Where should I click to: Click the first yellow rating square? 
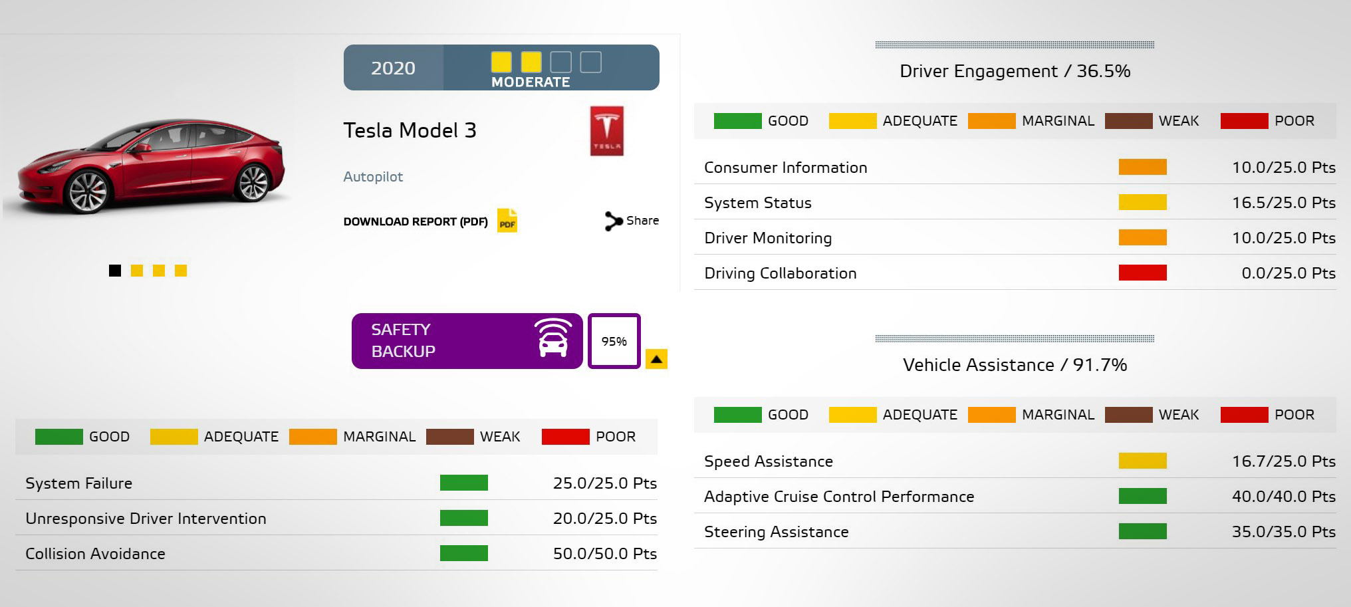pos(501,62)
